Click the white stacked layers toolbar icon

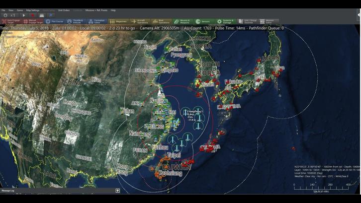42,15
